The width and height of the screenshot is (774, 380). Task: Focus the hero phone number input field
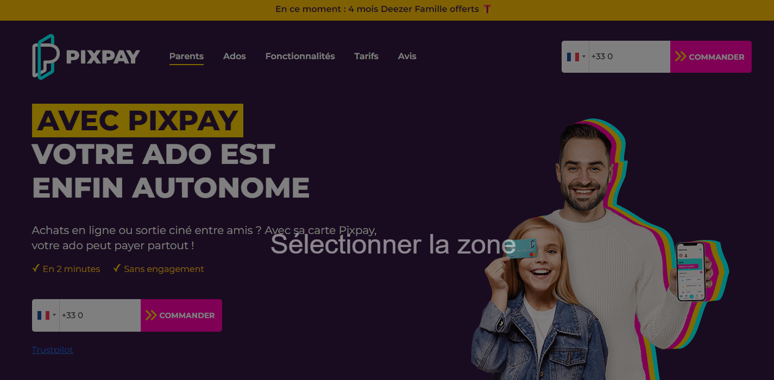click(x=100, y=315)
